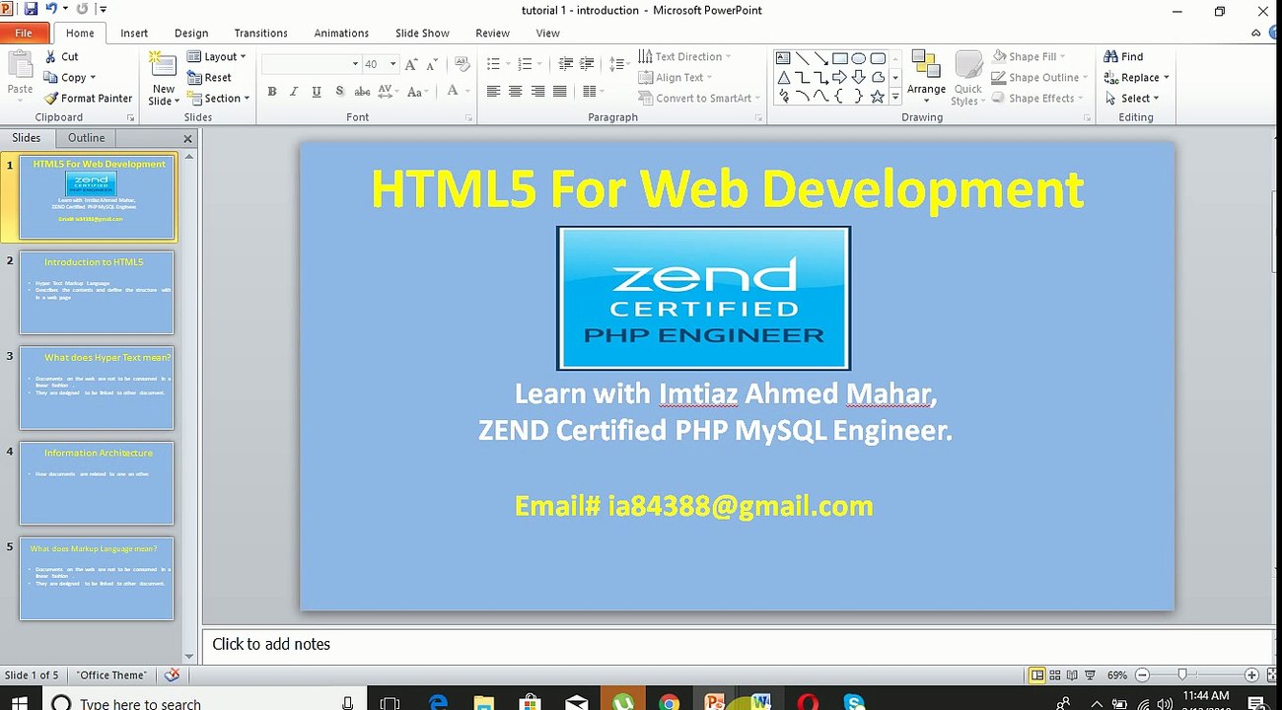Viewport: 1282px width, 710px height.
Task: Select slide 2 Introduction to HTML5 thumbnail
Action: pyautogui.click(x=97, y=293)
